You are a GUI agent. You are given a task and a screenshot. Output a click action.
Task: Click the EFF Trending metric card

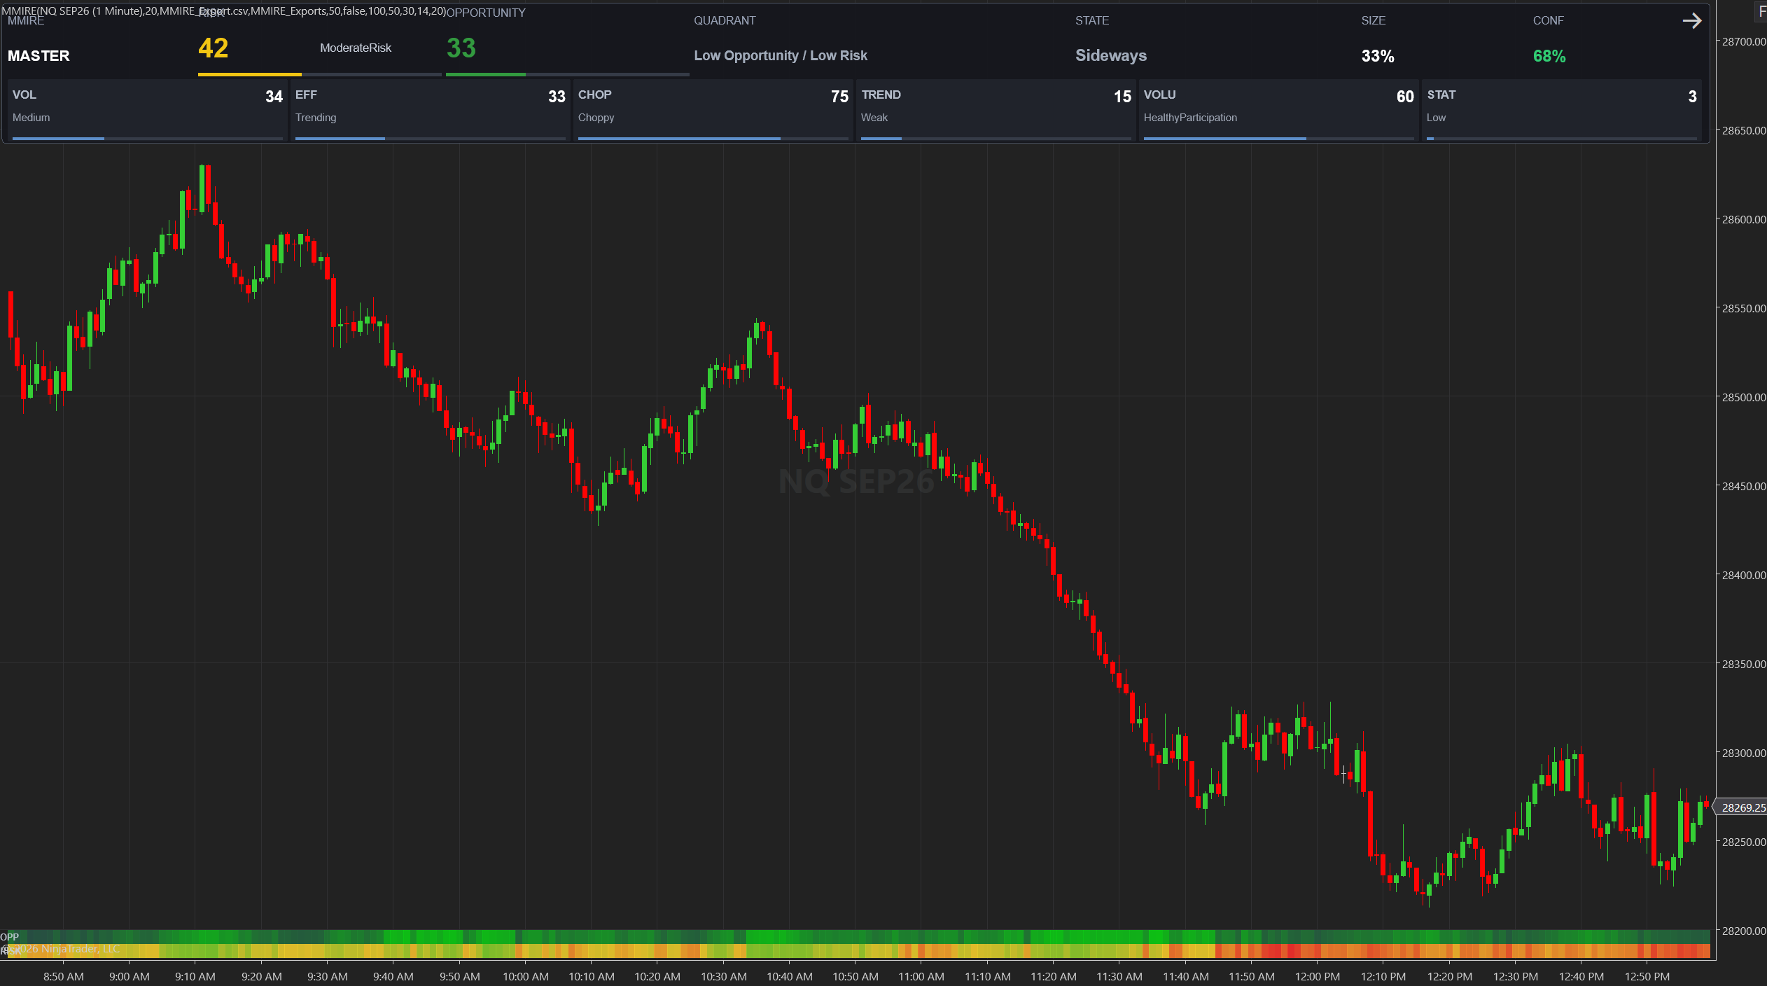tap(430, 110)
